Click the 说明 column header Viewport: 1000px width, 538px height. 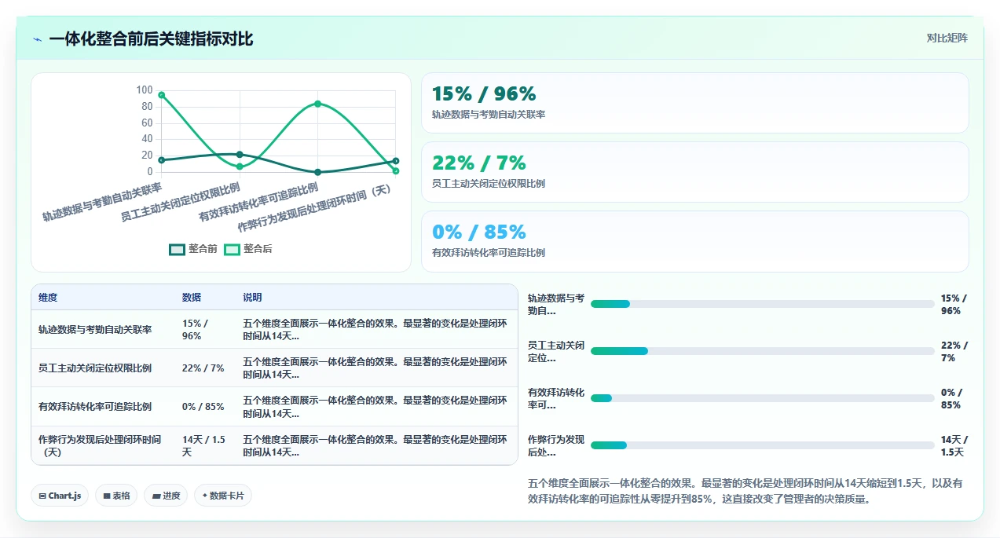[x=252, y=298]
